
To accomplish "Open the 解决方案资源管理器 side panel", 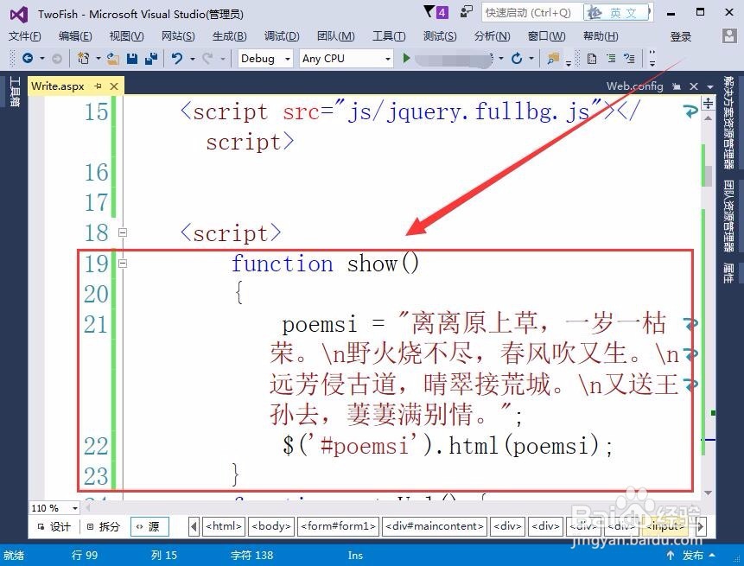I will click(x=728, y=123).
